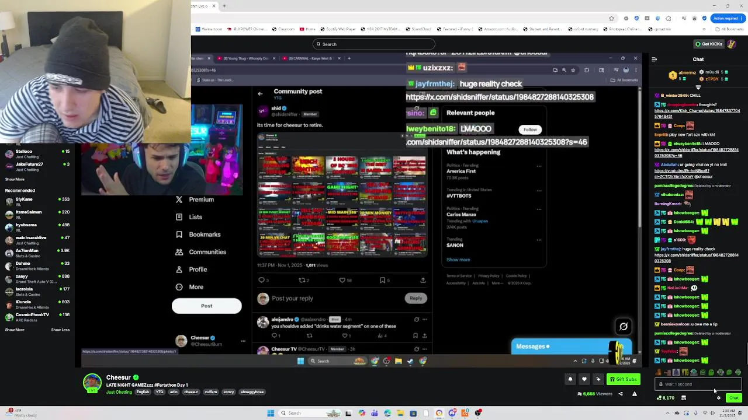Click Show Less under the Recommended list
748x420 pixels.
[60, 330]
